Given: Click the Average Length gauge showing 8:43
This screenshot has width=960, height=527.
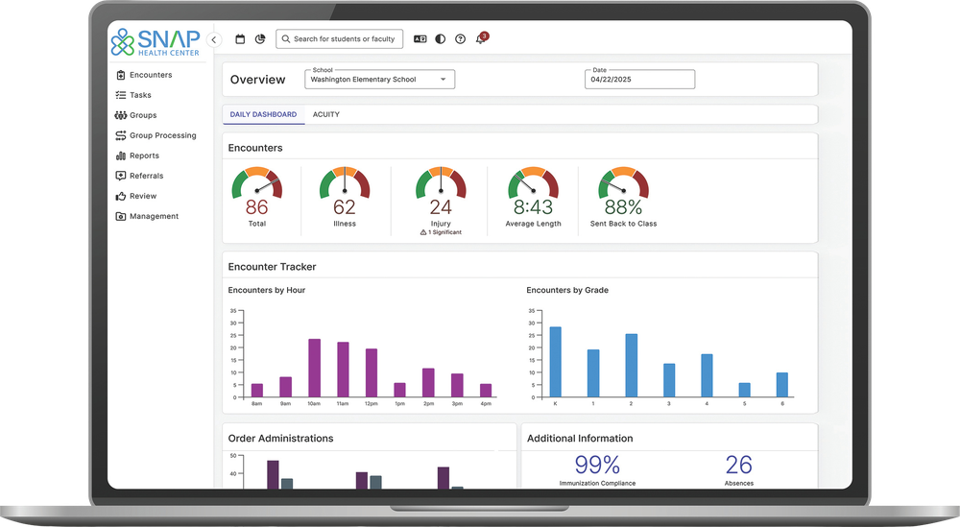Looking at the screenshot, I should (533, 197).
